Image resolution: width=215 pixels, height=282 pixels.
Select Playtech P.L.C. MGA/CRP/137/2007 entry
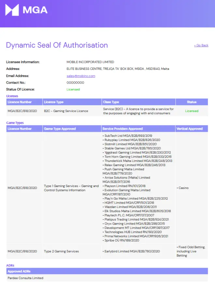click(128, 215)
